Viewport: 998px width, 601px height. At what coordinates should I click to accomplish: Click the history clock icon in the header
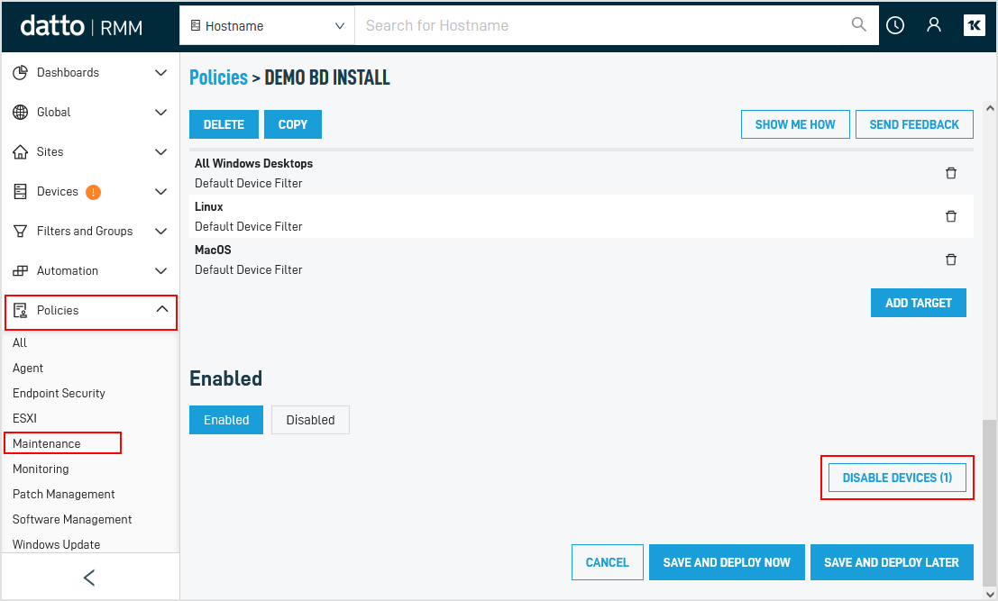(894, 25)
